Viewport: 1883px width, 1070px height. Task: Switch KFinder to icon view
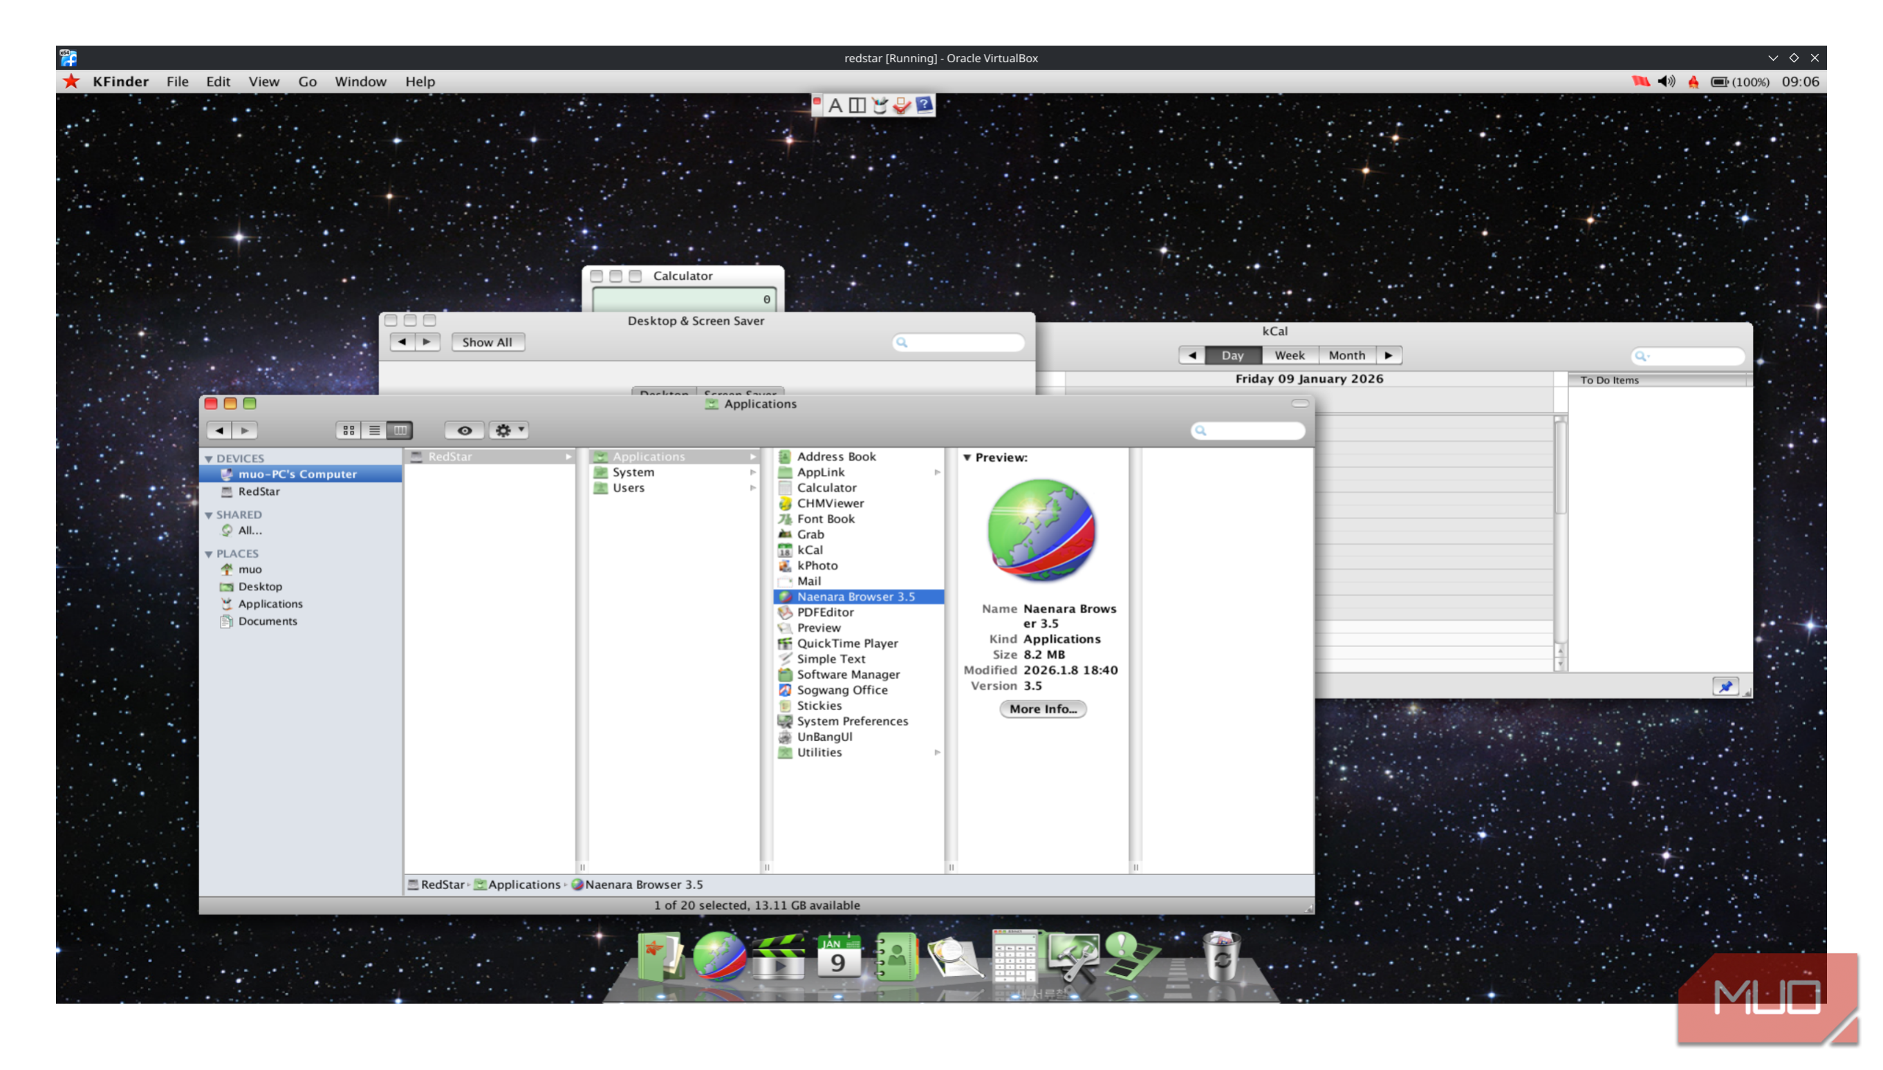349,431
